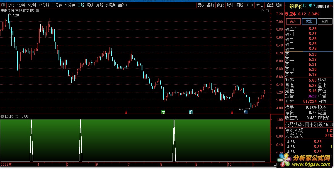Click the red S marker near July
This screenshot has height=169, width=335.
pos(126,112)
